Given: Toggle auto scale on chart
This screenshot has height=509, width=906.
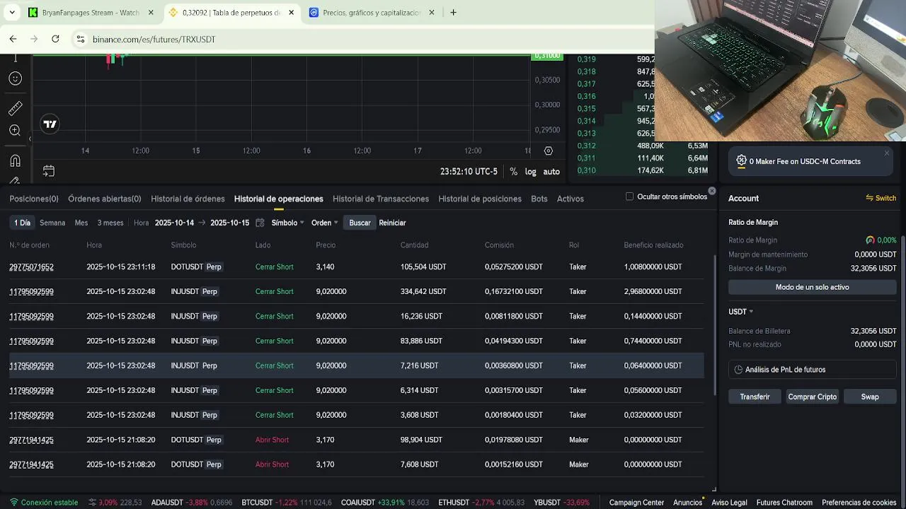Looking at the screenshot, I should click(551, 171).
